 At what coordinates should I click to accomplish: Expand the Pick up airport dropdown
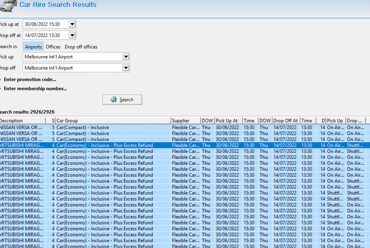(126, 57)
